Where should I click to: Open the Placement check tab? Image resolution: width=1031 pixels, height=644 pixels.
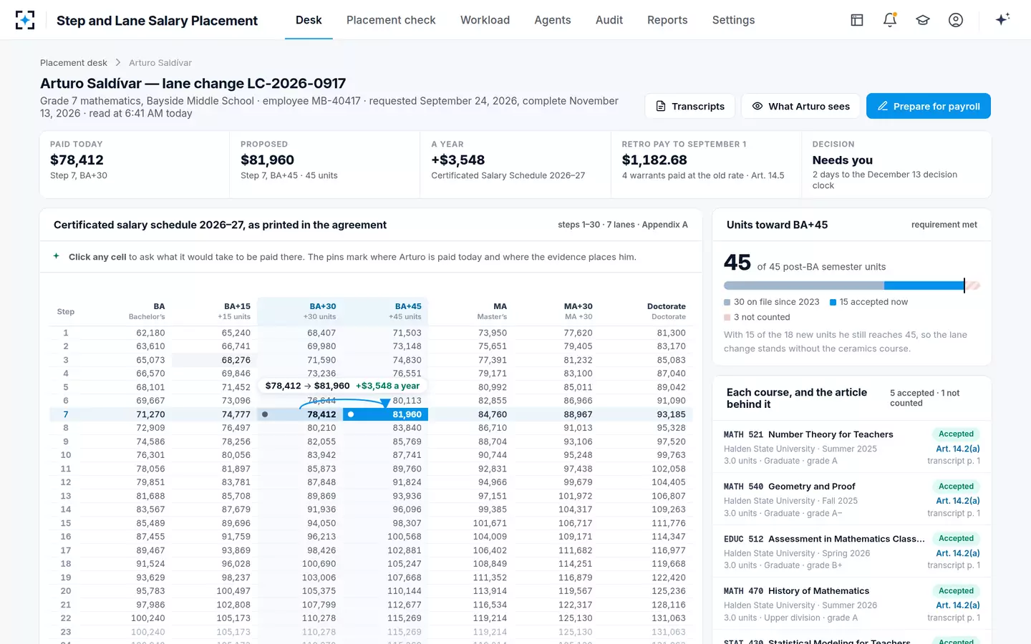click(x=391, y=20)
